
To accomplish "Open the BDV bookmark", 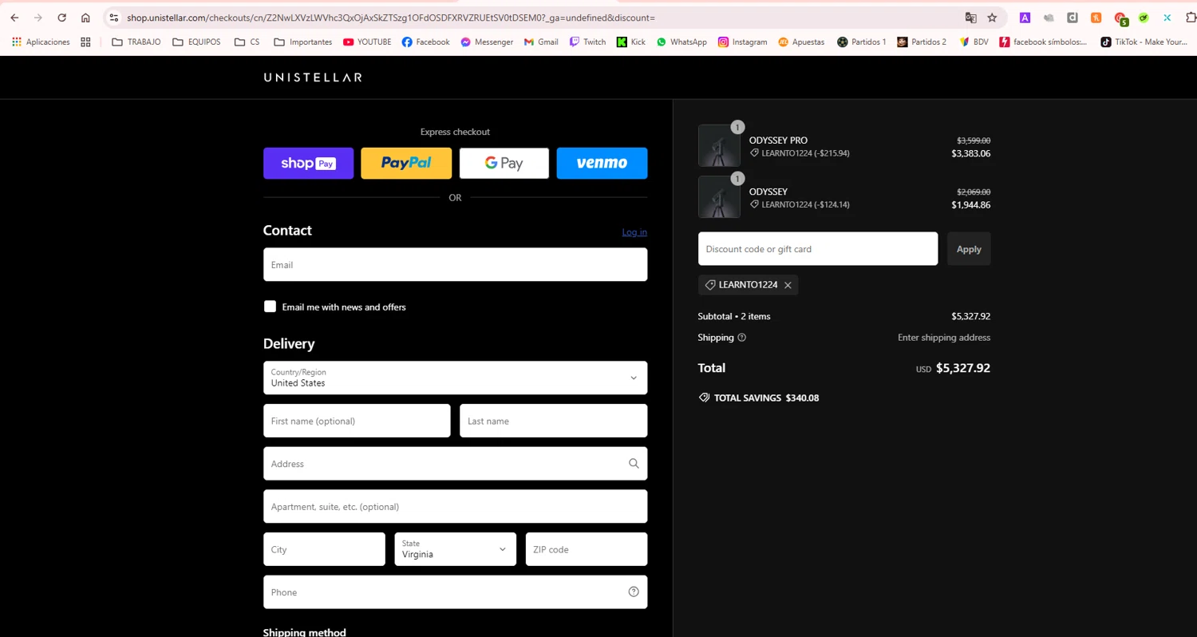I will 974,42.
